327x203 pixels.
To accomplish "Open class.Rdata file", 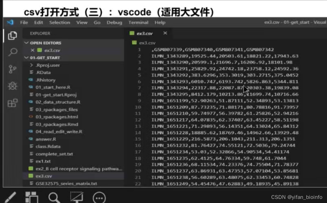I will pos(48,146).
